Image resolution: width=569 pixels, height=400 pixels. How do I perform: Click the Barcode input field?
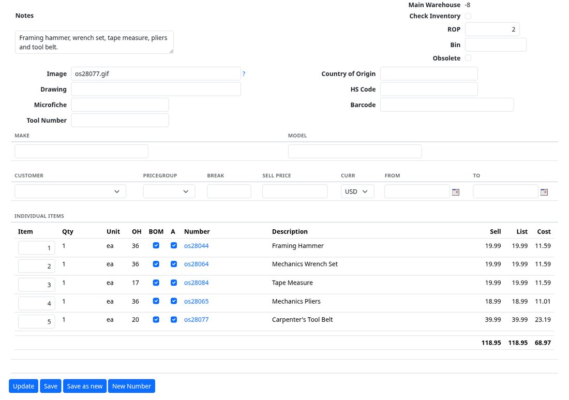[447, 105]
